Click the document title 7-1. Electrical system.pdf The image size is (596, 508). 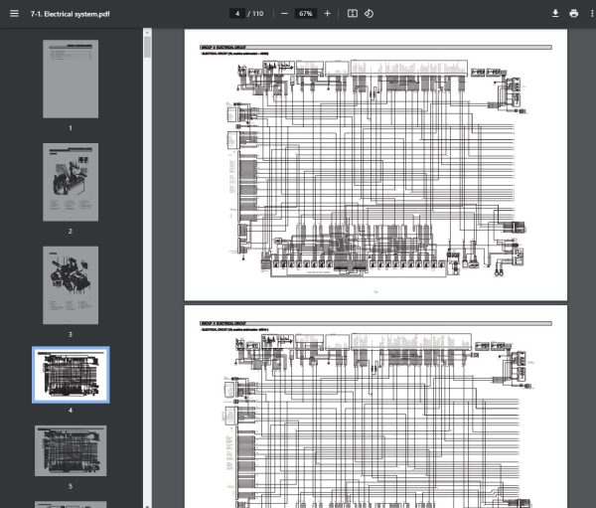pos(70,14)
